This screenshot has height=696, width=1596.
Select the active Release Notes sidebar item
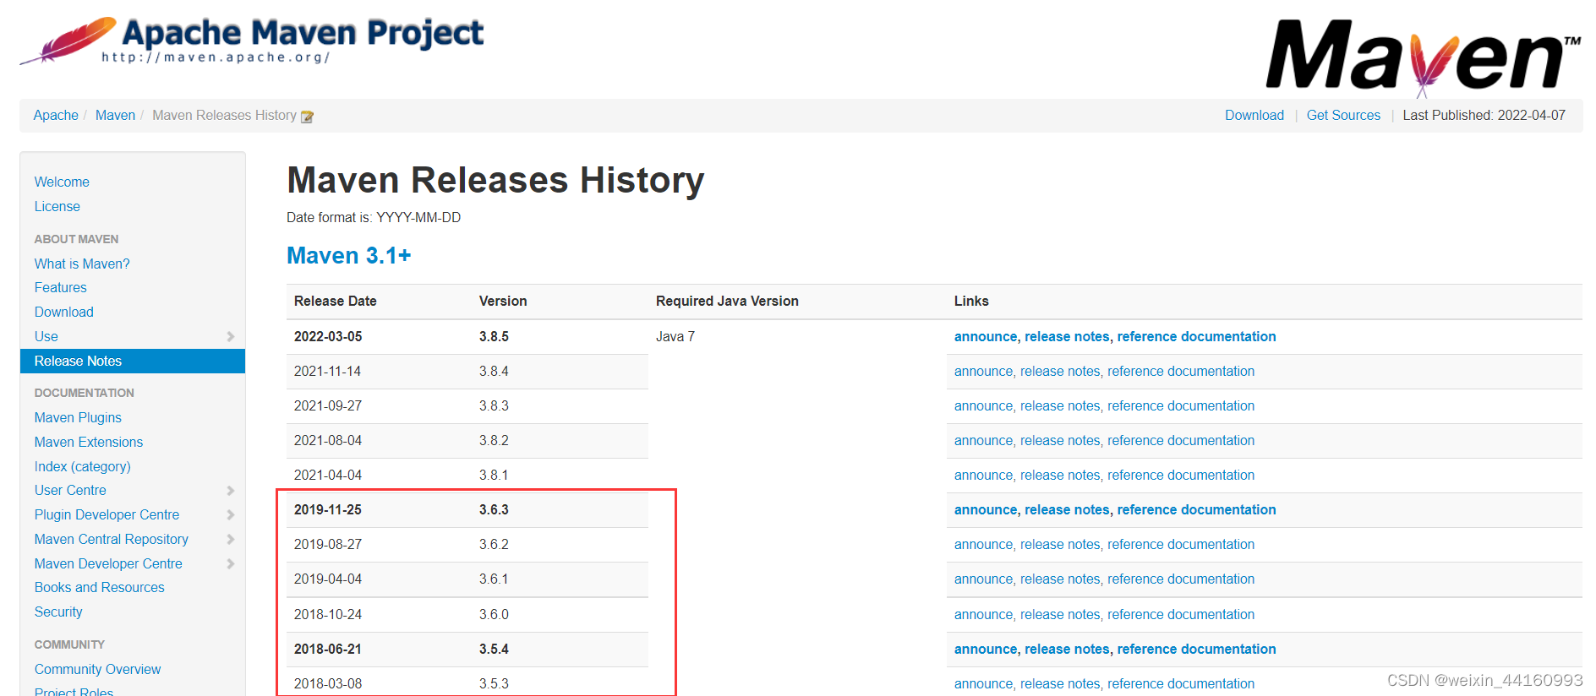tap(133, 361)
